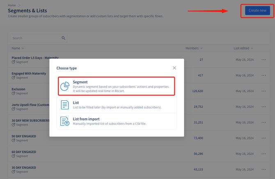Open more options for 30 DAY ENGAGED row
This screenshot has width=275, height=179.
click(x=264, y=170)
